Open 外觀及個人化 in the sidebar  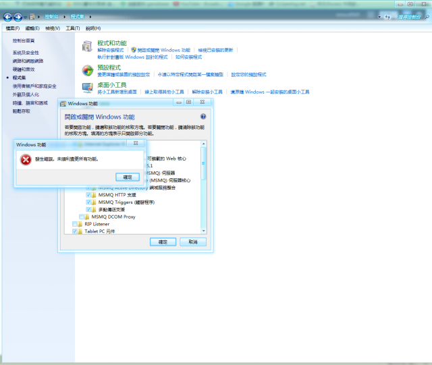coord(26,94)
